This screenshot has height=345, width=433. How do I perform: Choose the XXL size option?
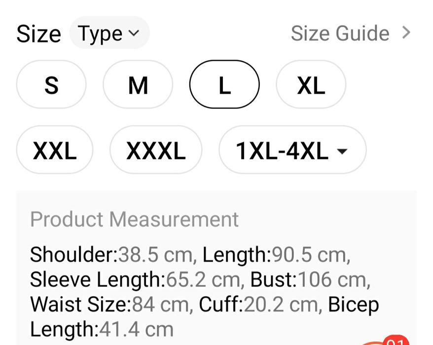(55, 150)
